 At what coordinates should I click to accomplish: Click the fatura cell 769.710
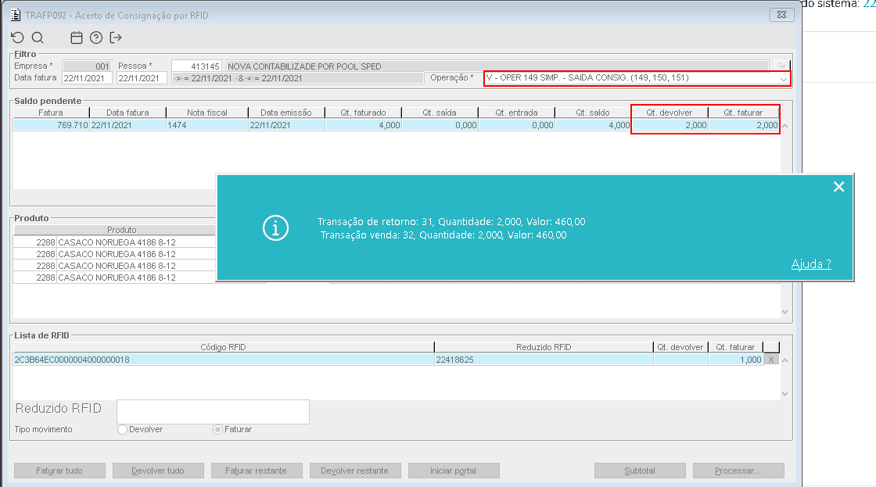[x=51, y=125]
